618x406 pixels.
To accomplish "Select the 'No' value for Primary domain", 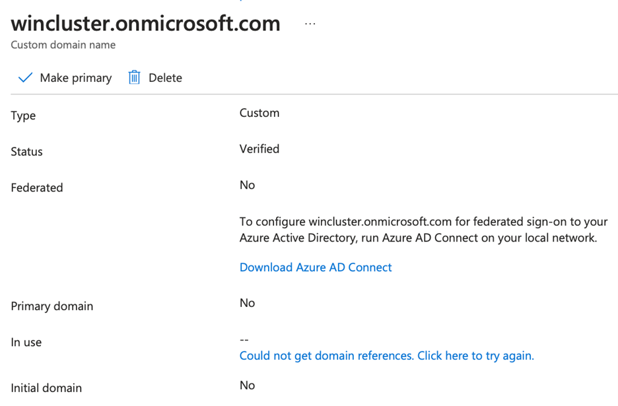I will pyautogui.click(x=247, y=303).
